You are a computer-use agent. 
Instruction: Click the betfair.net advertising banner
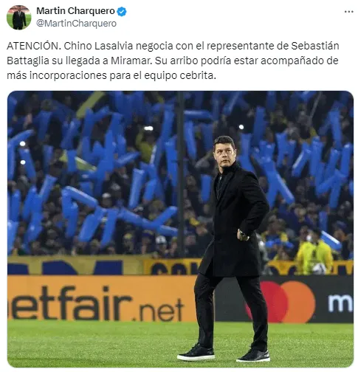click(x=97, y=298)
